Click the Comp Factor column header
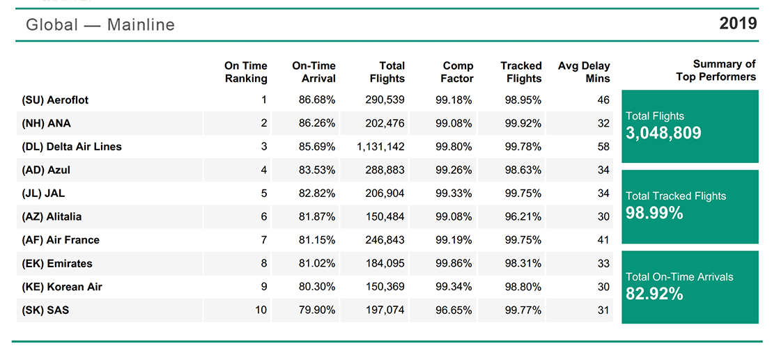The image size is (772, 348). tap(457, 72)
